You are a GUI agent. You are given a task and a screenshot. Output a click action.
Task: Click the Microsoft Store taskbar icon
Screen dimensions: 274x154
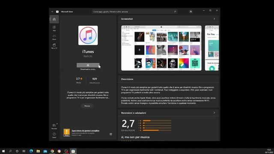click(x=73, y=151)
